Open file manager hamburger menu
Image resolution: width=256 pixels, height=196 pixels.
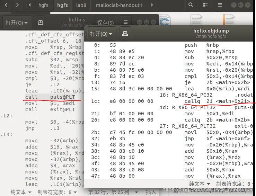[220, 5]
